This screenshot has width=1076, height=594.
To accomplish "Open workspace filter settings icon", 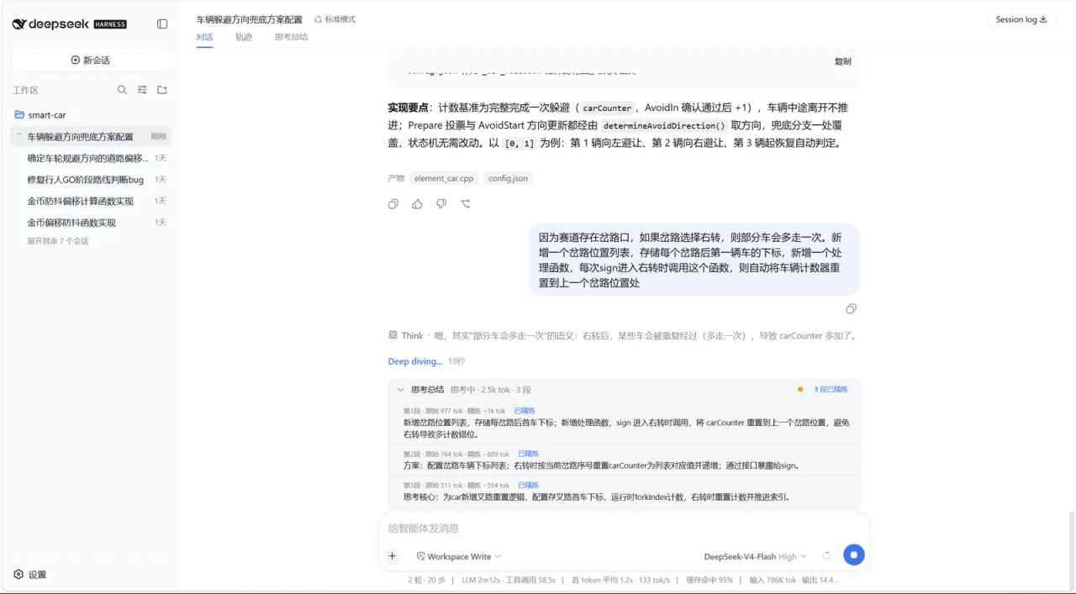I will tap(142, 90).
